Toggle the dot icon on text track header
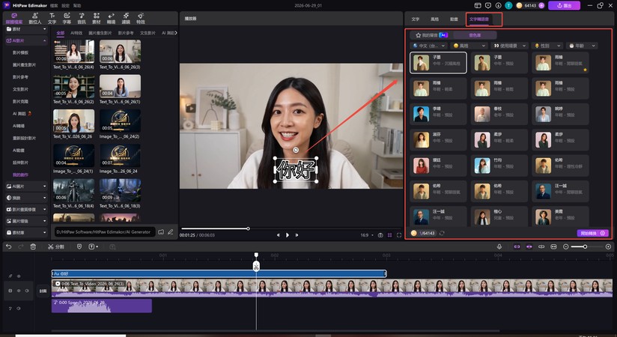Screen dimensions: 617x337 tap(19, 276)
